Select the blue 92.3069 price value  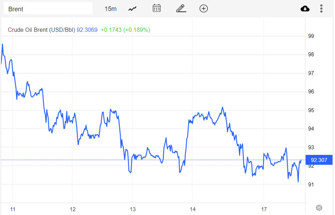tap(87, 30)
